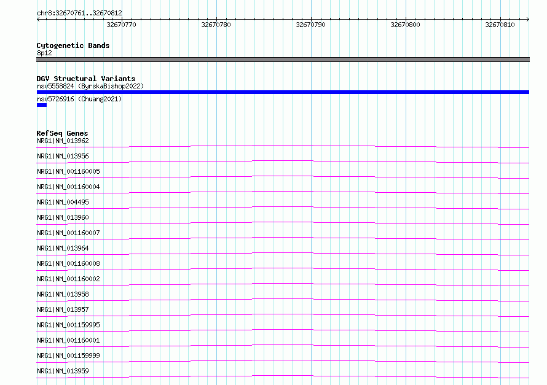The width and height of the screenshot is (547, 385).
Task: Select transcript label NRG1|NM_013960
Action: (63, 217)
